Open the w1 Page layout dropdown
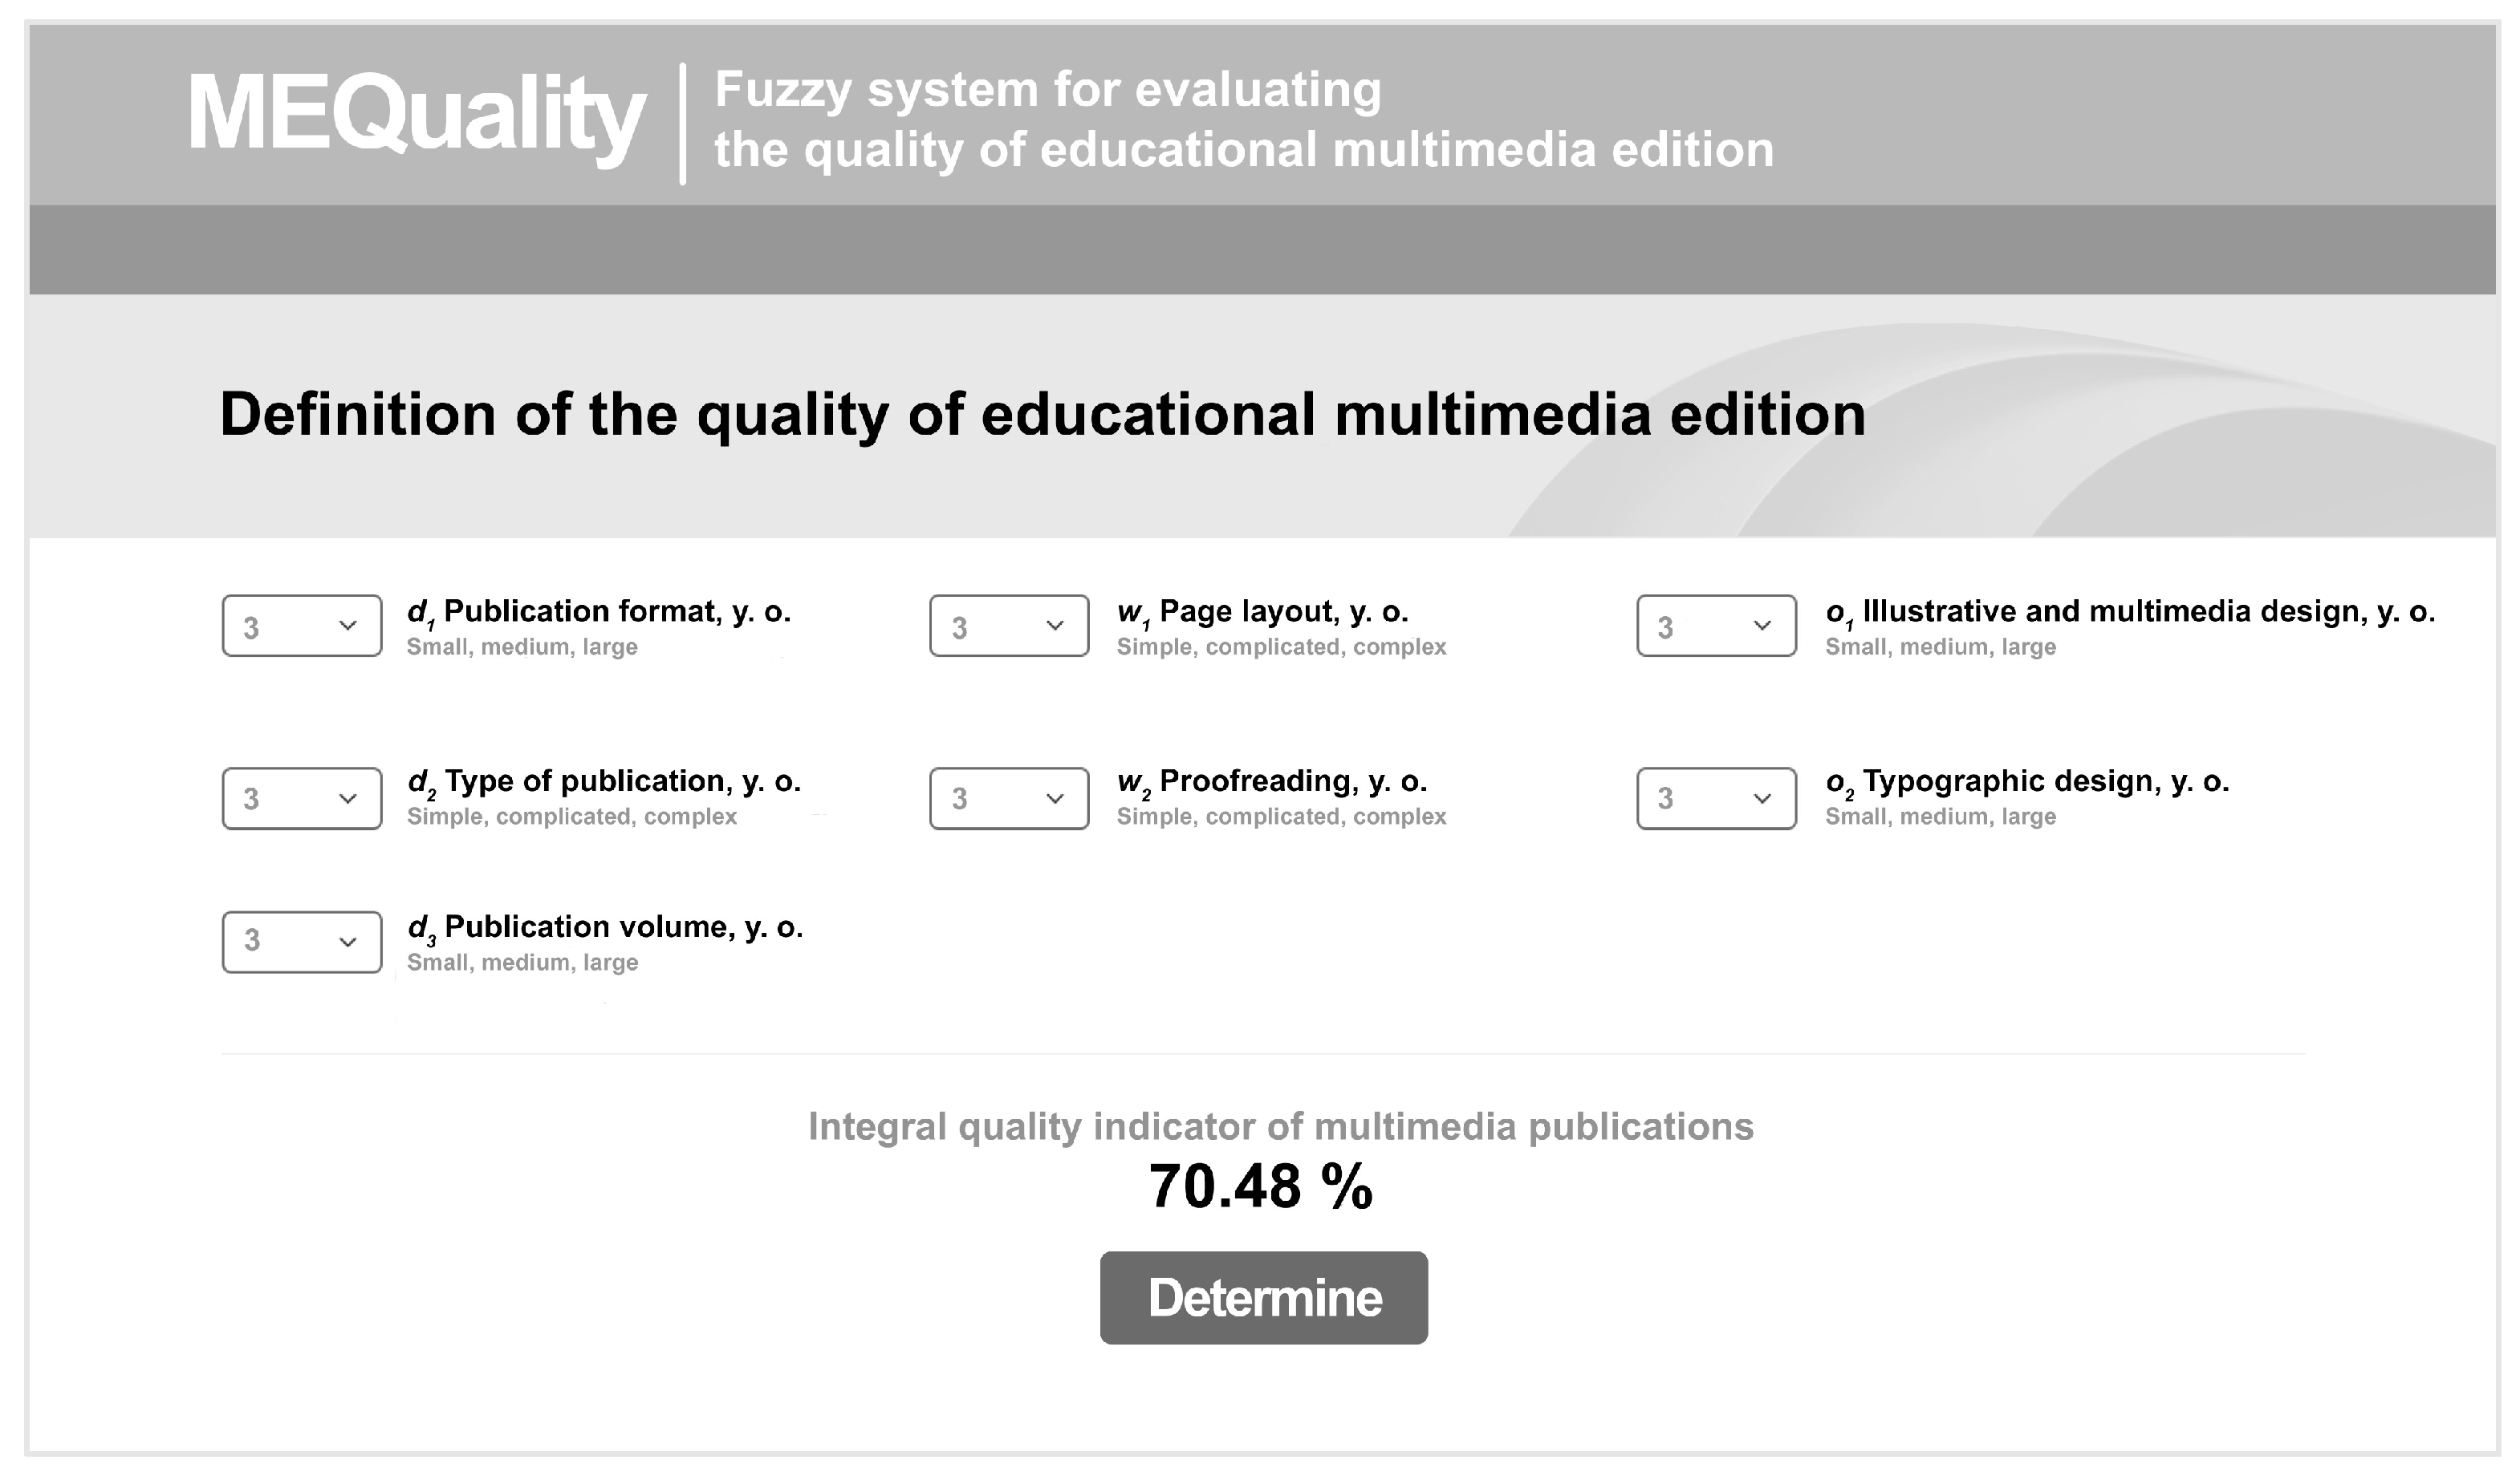The height and width of the screenshot is (1476, 2520). (1008, 625)
